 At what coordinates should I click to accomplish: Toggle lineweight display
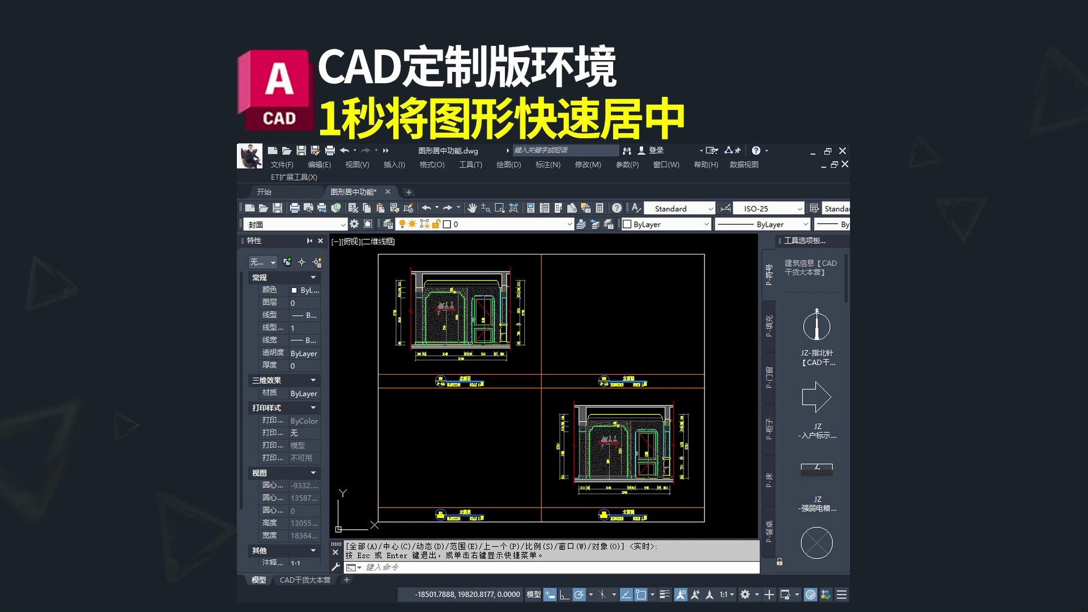pos(664,594)
